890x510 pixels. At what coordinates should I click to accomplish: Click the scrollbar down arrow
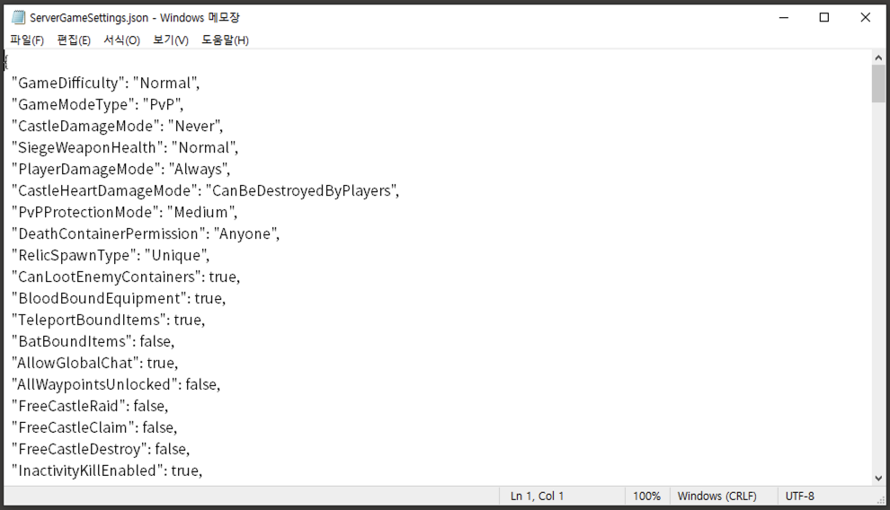tap(878, 479)
